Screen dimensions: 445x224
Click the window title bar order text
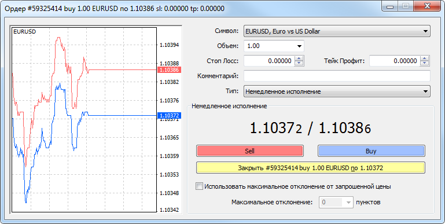click(x=115, y=9)
